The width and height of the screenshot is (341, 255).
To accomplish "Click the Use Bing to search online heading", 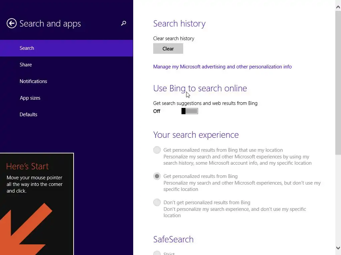I will click(200, 88).
